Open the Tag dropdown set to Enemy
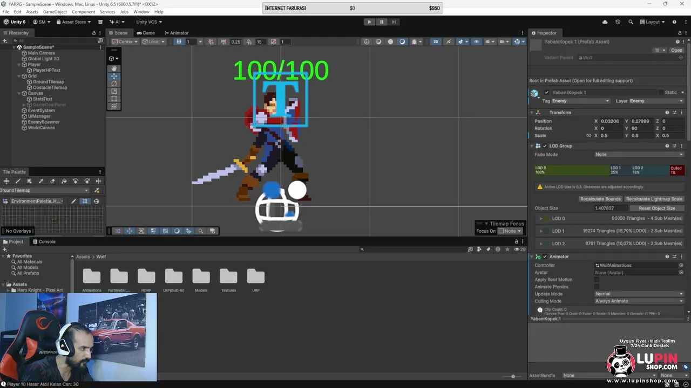This screenshot has height=388, width=691. (581, 101)
